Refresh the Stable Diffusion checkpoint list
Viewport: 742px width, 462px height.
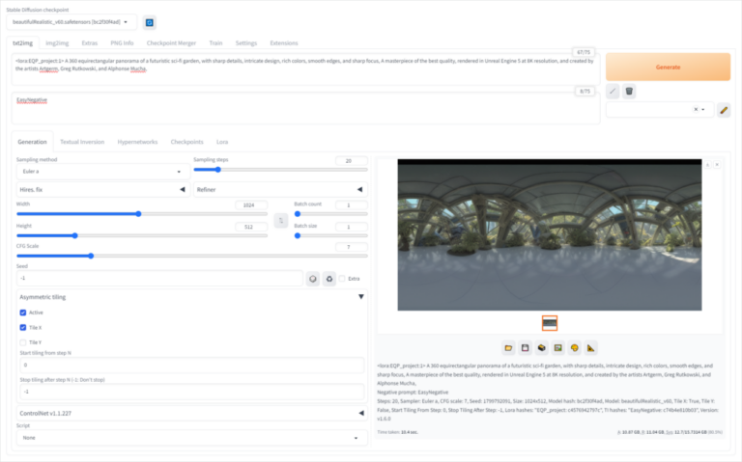pos(150,22)
